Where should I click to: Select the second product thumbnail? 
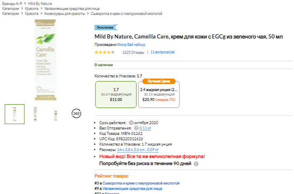(x=35, y=114)
